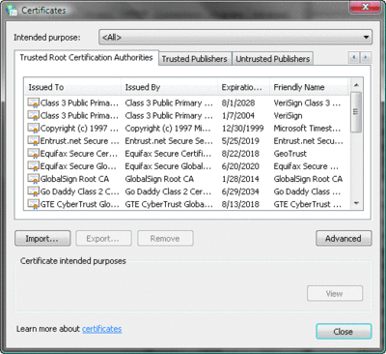Click expiration date 8/22/2018

[240, 154]
